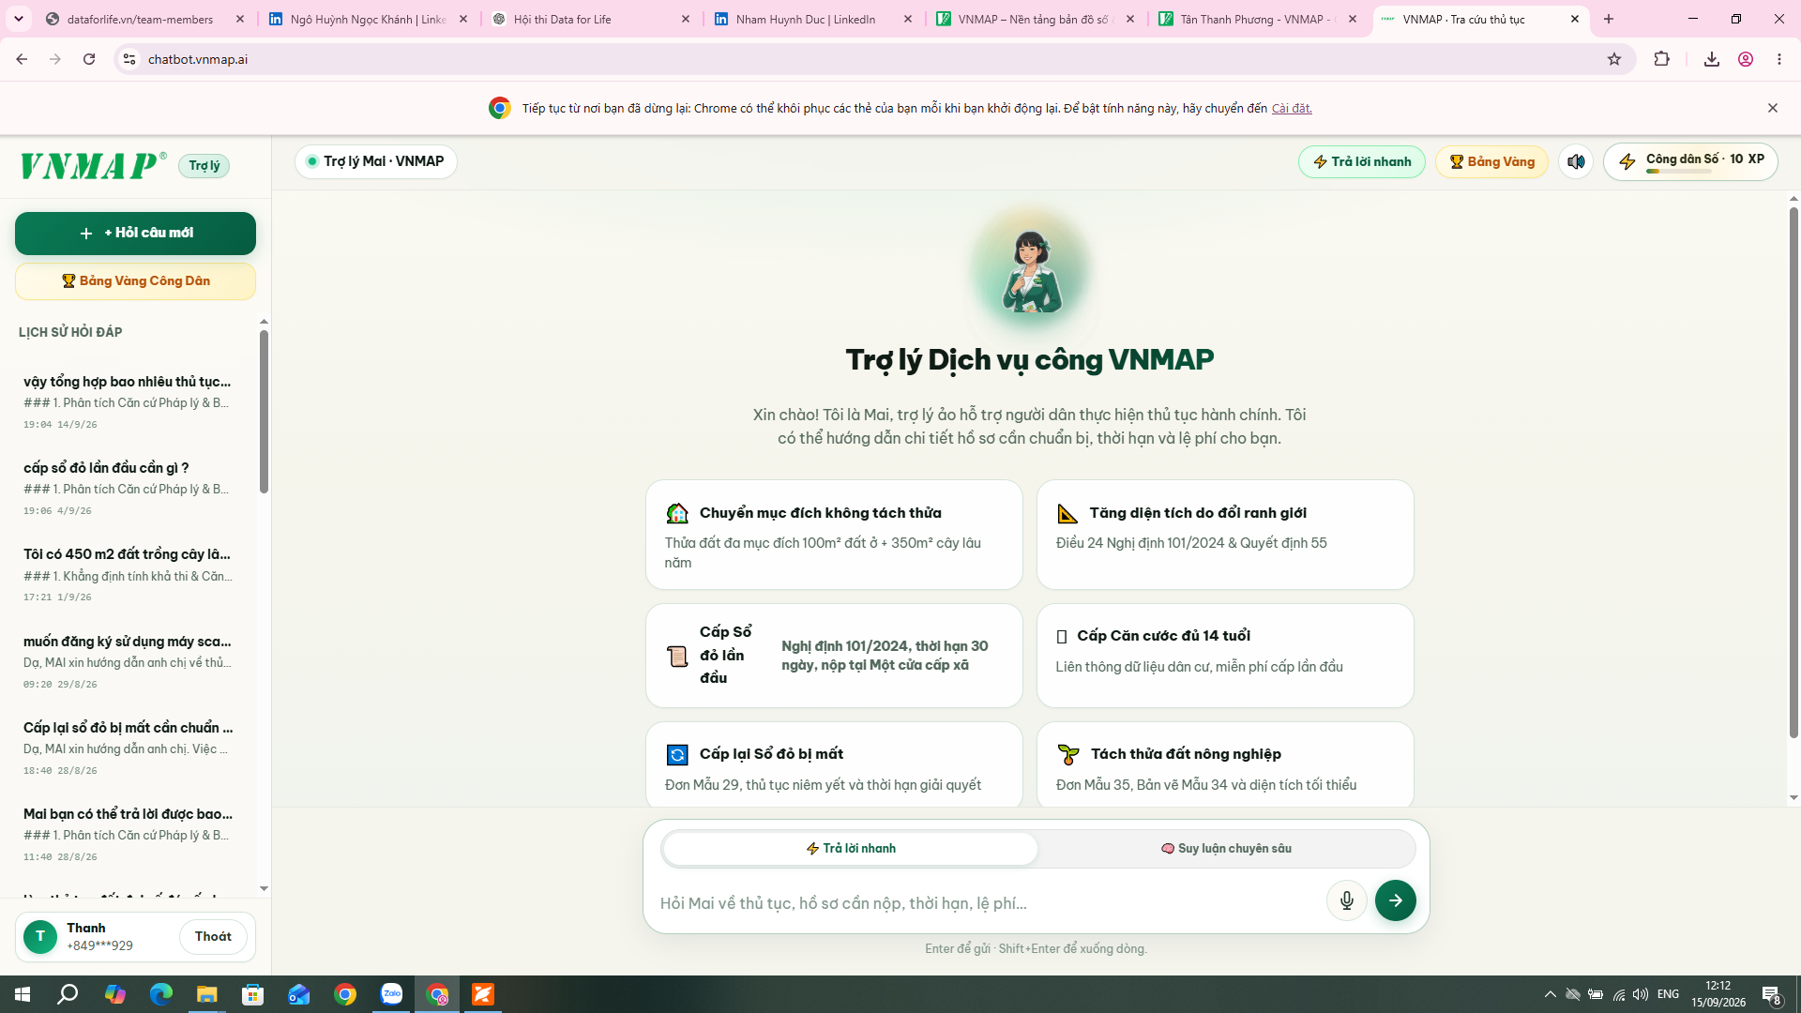The image size is (1801, 1013).
Task: Dismiss the Chrome restore tabs notification
Action: pos(1772,108)
